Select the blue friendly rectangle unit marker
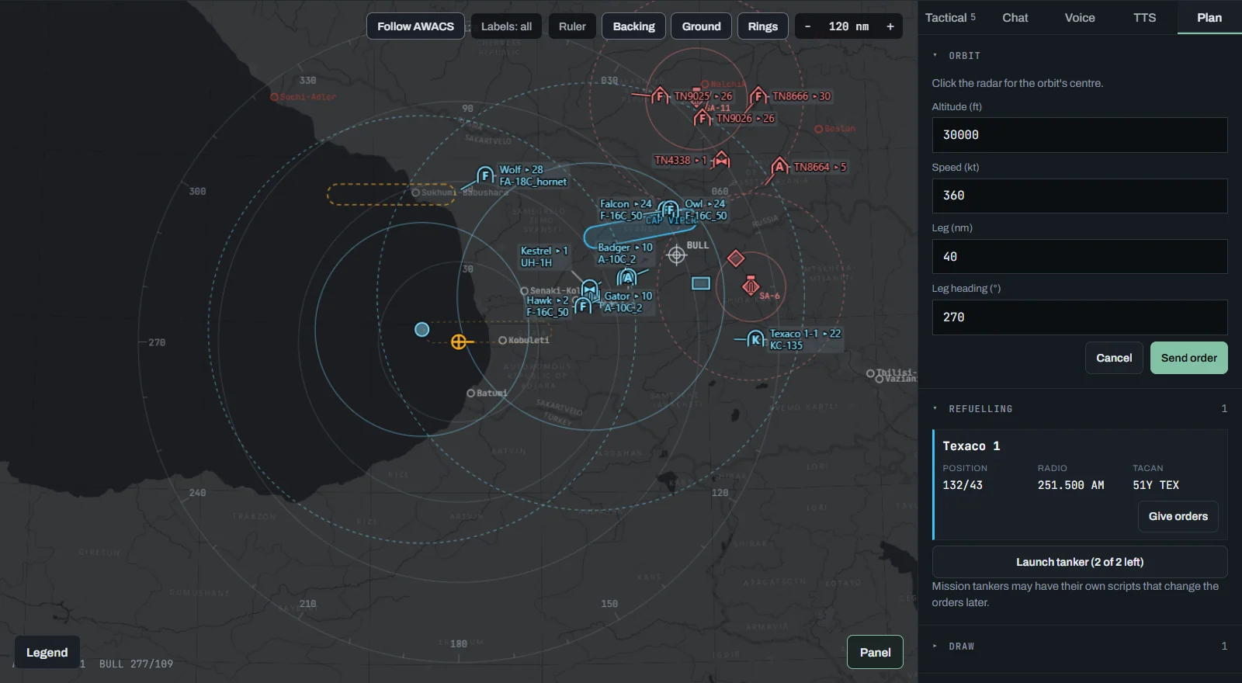 [x=701, y=283]
